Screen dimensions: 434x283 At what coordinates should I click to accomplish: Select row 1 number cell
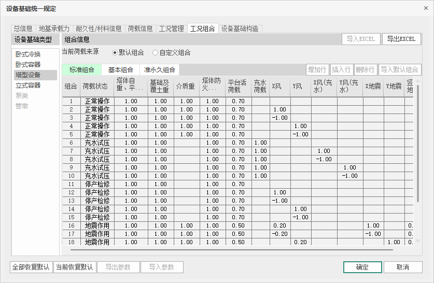(71, 101)
